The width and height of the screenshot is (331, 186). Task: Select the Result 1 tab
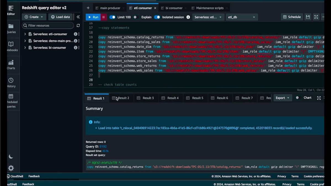pos(96,98)
